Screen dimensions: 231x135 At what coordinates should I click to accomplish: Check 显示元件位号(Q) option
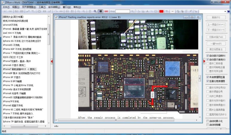click(208, 88)
